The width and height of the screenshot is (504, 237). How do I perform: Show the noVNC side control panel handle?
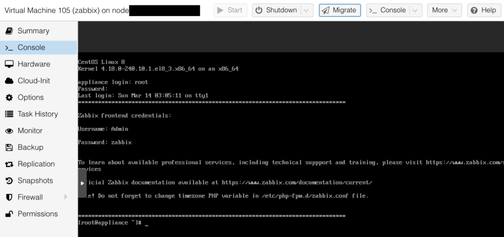coord(82,183)
